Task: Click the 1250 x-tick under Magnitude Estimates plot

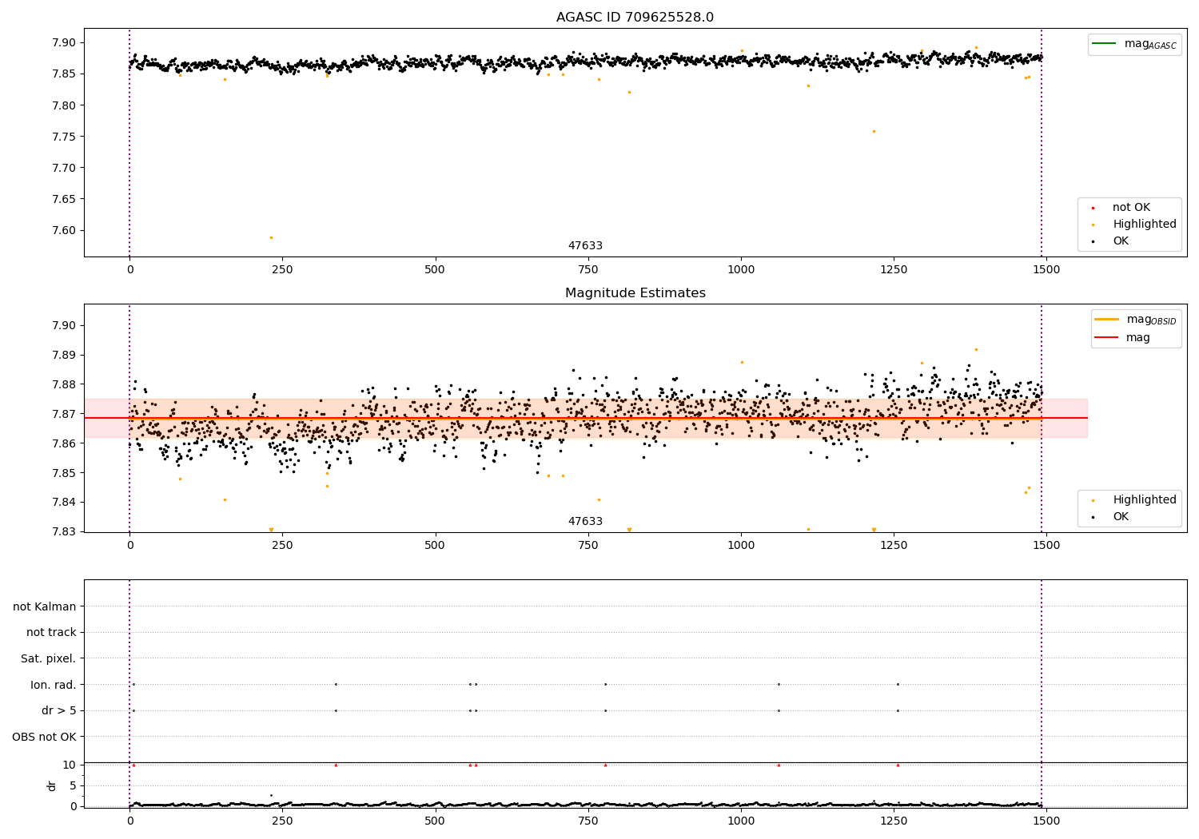Action: [894, 546]
